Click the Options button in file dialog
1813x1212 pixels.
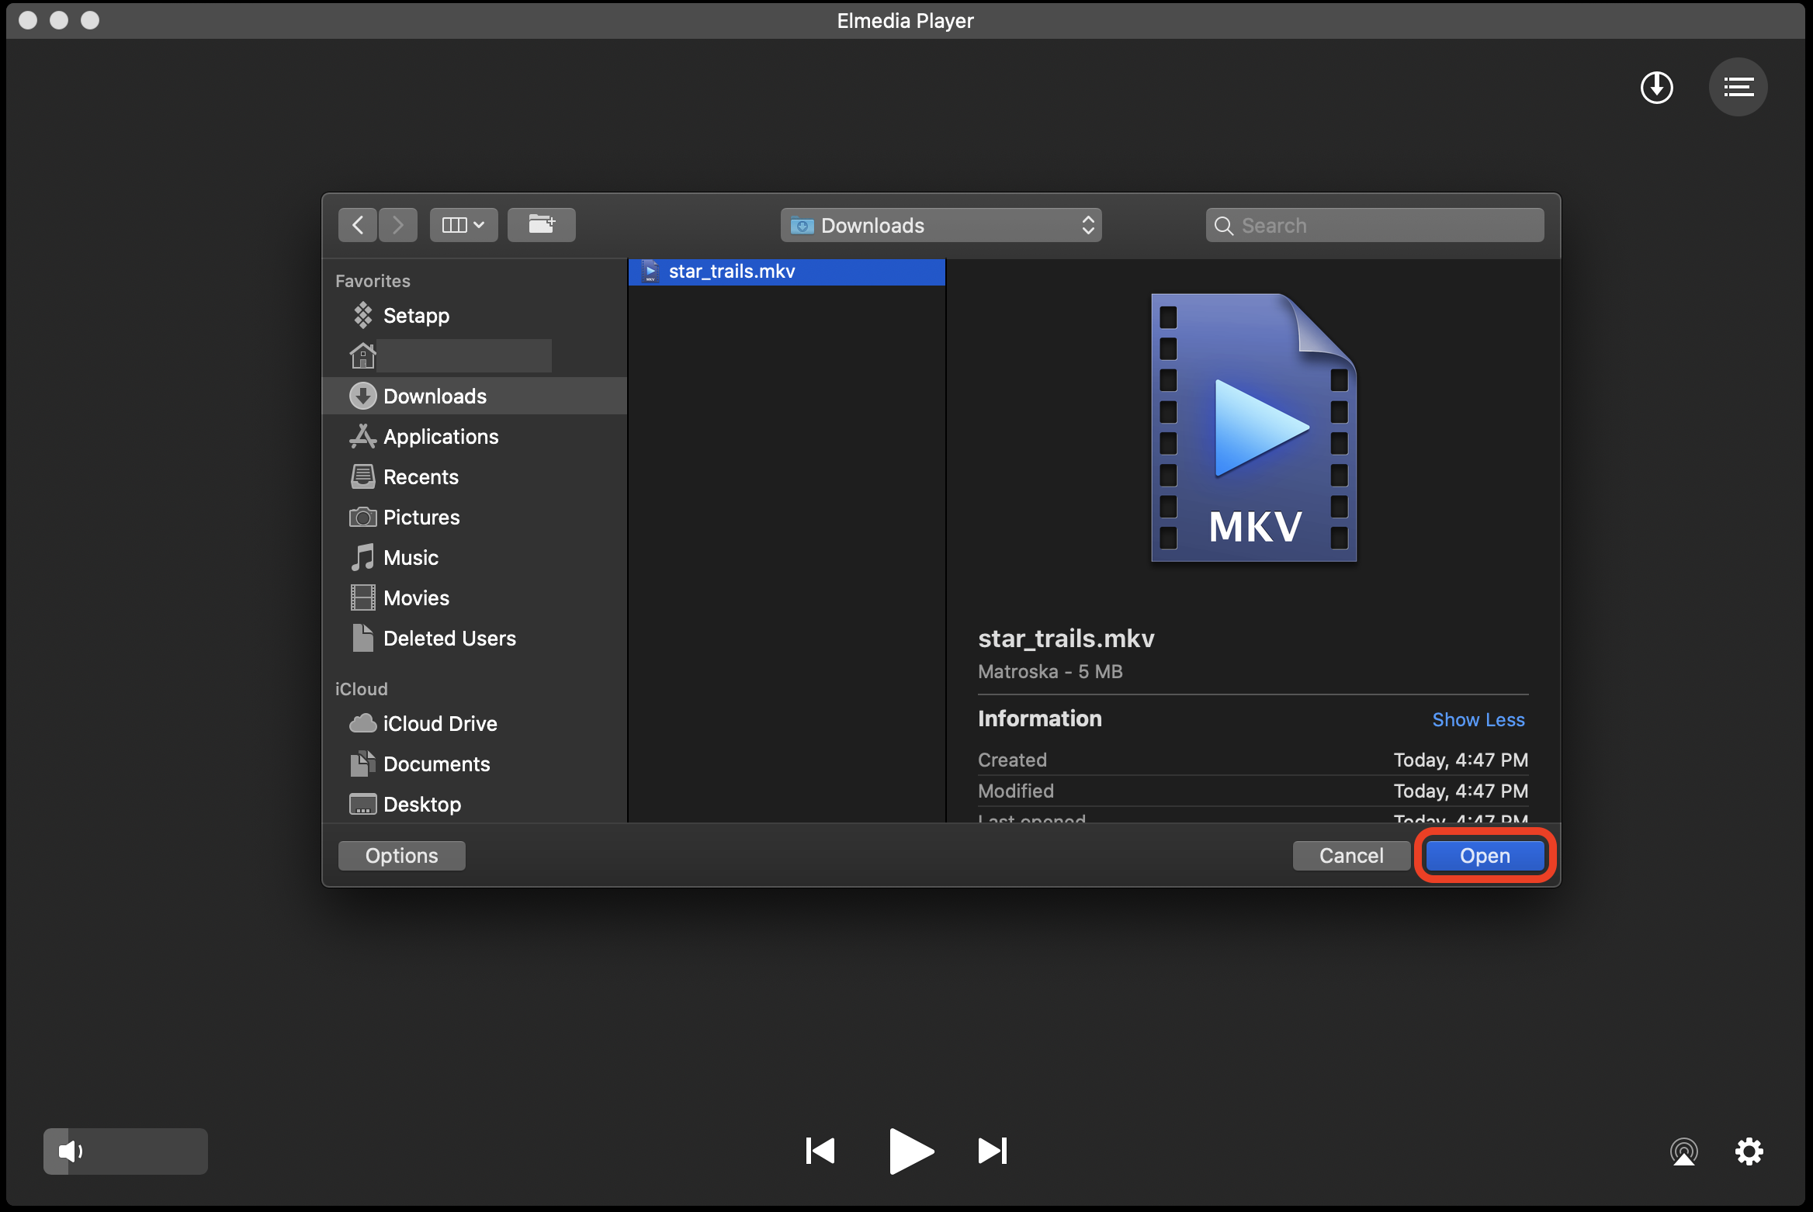click(402, 854)
